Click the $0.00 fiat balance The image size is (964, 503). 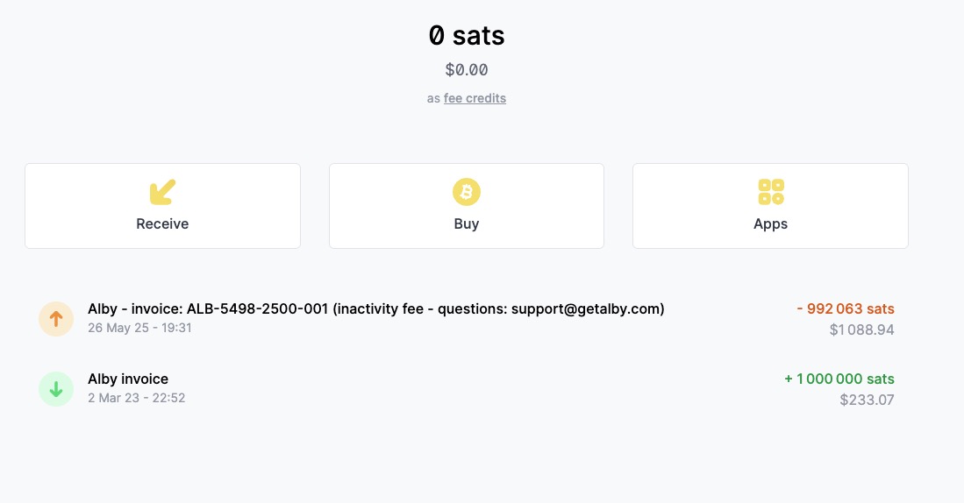[x=467, y=70]
